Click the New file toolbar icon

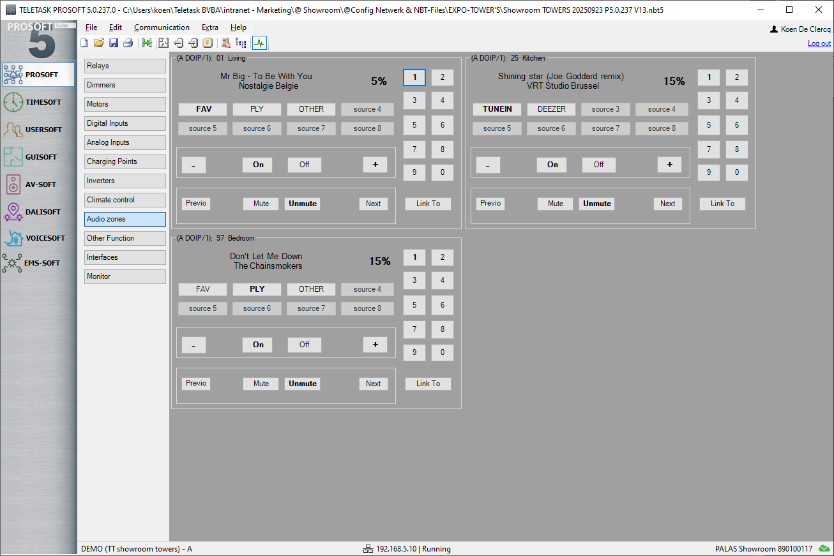(x=84, y=43)
